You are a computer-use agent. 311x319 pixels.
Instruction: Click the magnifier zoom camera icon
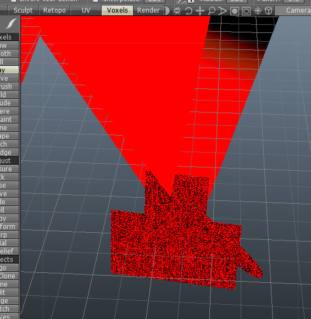[x=212, y=11]
